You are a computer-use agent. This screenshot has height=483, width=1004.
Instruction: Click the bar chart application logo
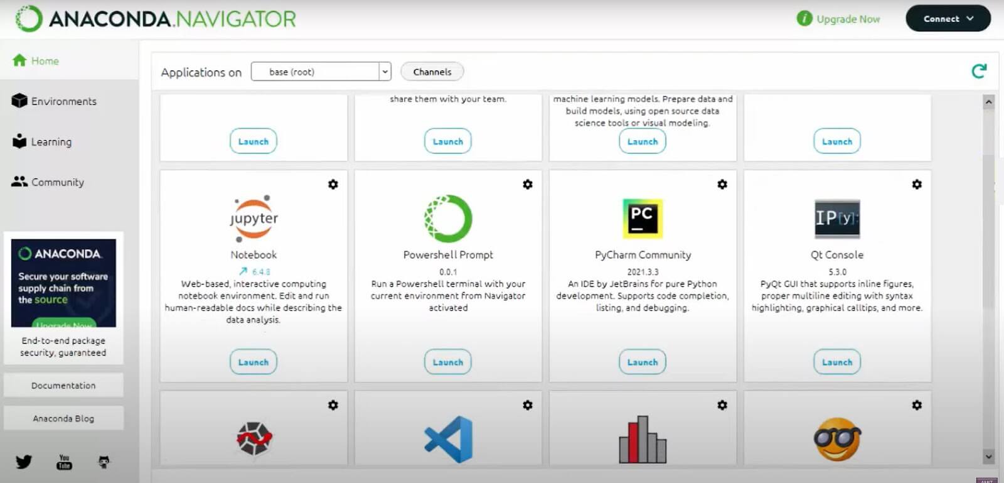coord(643,439)
